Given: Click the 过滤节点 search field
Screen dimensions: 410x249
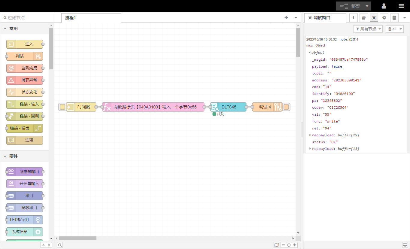Looking at the screenshot, I should 27,18.
